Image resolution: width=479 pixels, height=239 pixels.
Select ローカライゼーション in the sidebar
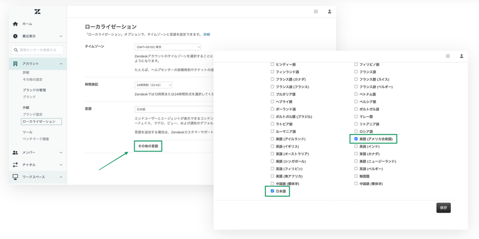coord(41,122)
